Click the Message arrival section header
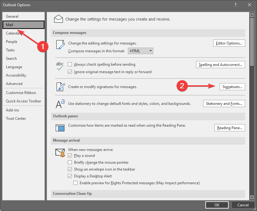This screenshot has height=211, width=257. 148,140
